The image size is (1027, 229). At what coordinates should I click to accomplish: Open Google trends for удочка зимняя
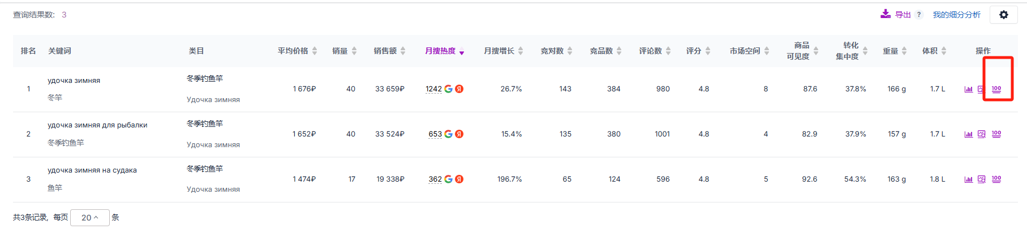(x=448, y=89)
